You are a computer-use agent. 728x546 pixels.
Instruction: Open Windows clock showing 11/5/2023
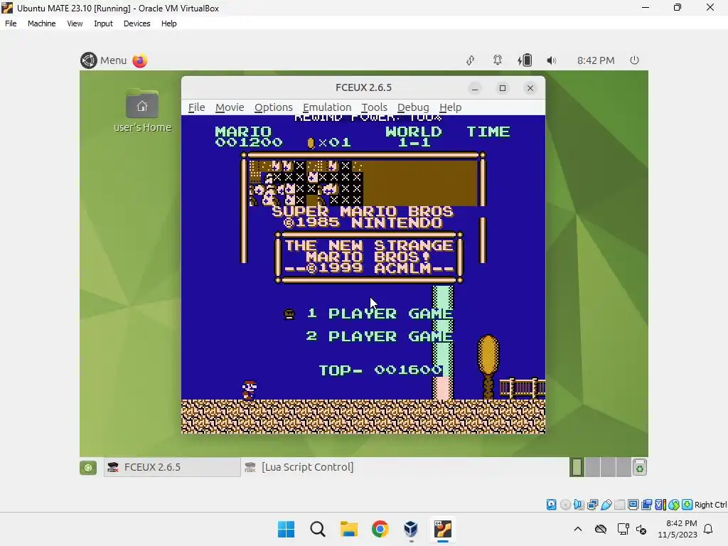(678, 529)
